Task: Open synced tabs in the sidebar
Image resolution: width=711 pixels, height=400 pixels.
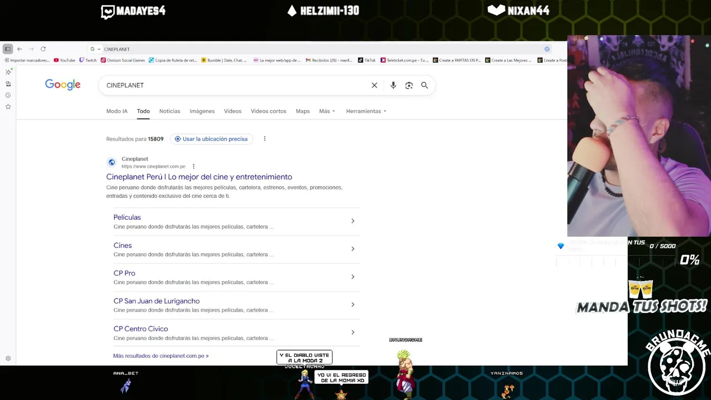Action: pos(8,84)
